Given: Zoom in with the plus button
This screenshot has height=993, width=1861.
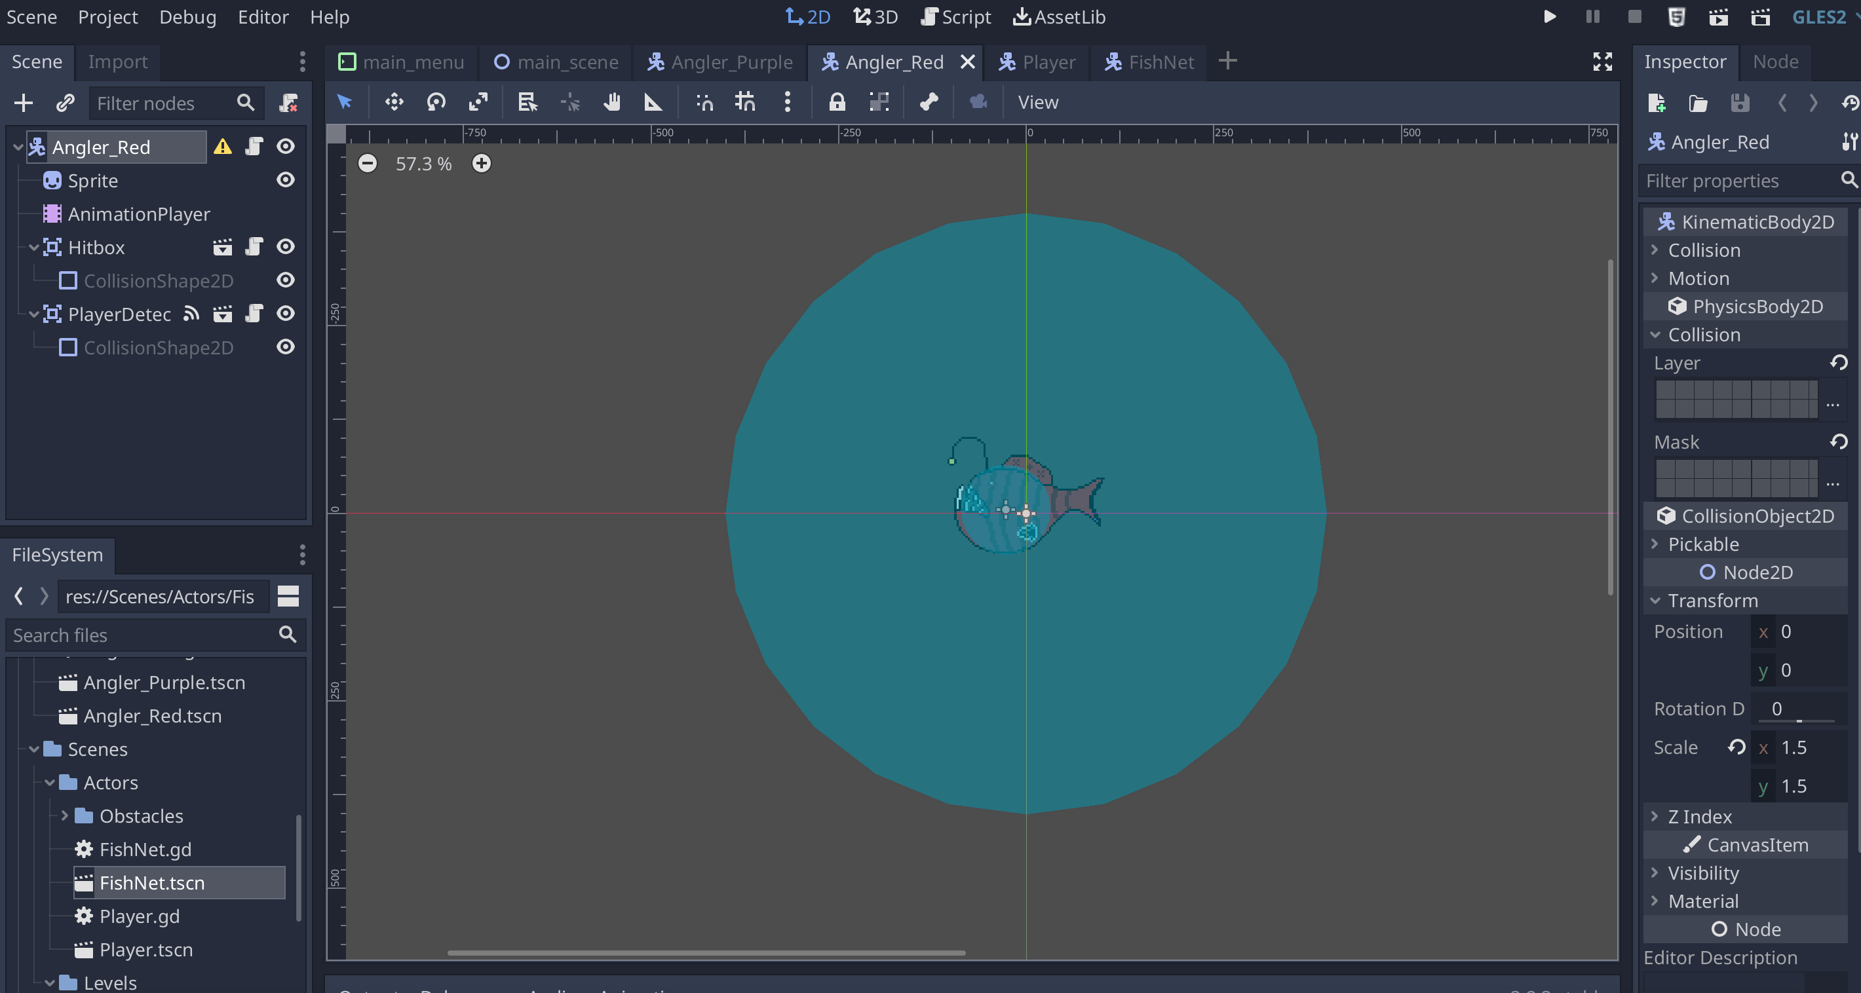Looking at the screenshot, I should pyautogui.click(x=481, y=163).
